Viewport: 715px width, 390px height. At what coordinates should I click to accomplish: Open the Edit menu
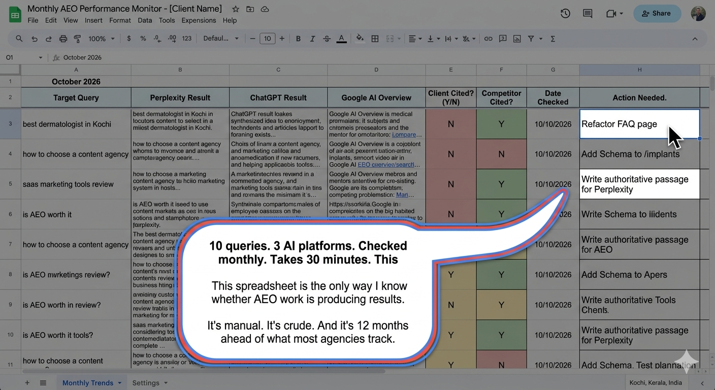pyautogui.click(x=51, y=20)
